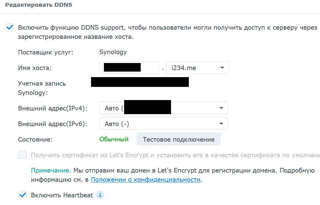Screen dimensions: 320x205
Task: Click the IPv6 Авто (-) dropdown arrow
Action: [x=221, y=124]
